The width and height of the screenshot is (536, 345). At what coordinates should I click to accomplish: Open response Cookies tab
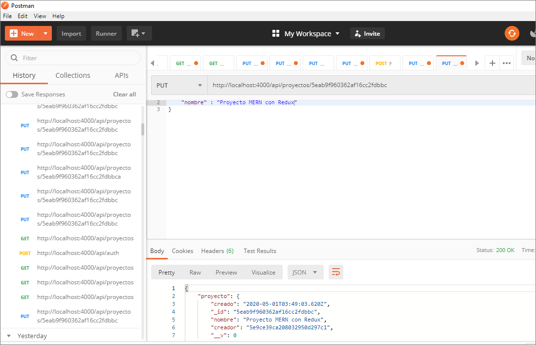tap(182, 251)
